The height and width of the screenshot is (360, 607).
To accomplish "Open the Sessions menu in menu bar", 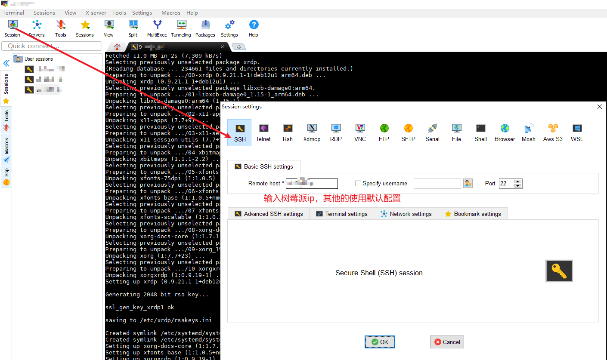I will tap(44, 13).
